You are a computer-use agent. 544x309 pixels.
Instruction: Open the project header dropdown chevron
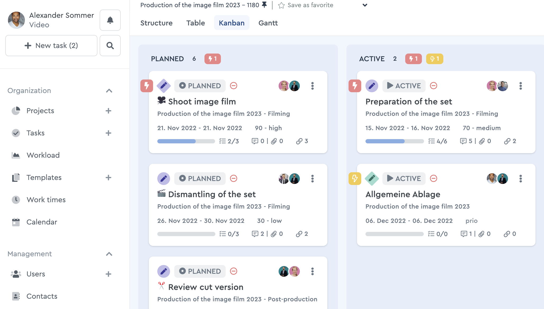(365, 5)
